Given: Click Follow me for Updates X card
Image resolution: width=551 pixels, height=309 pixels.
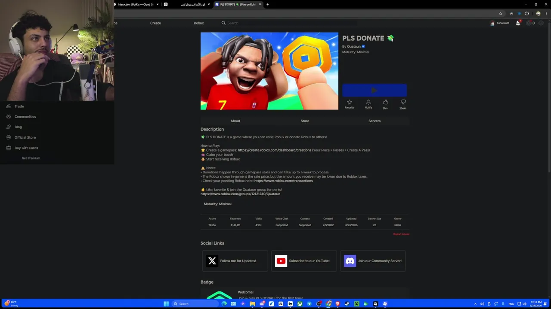Looking at the screenshot, I should 235,261.
